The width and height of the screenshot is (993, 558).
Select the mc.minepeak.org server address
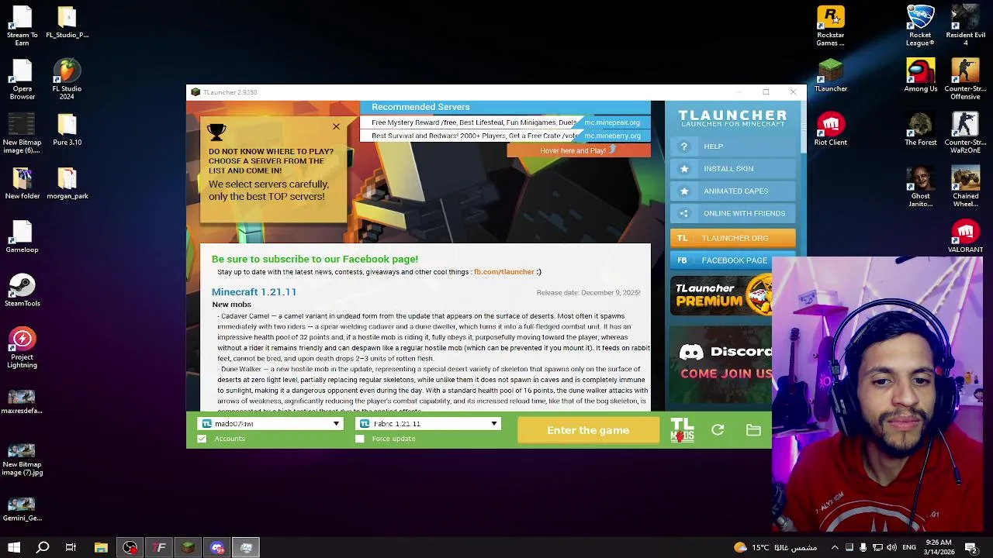click(x=612, y=122)
